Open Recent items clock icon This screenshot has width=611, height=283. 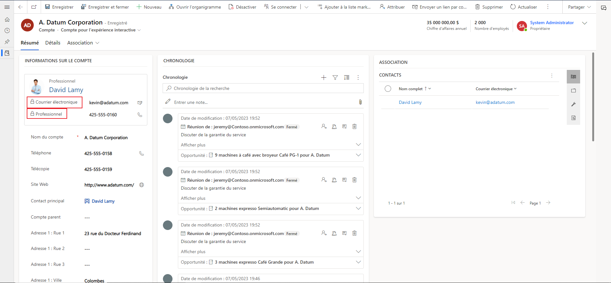(7, 30)
